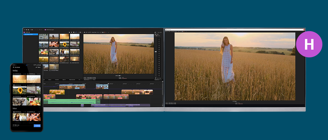Select the VEGAS Content item in the hub tree
Image resolution: width=328 pixels, height=140 pixels.
(x=29, y=34)
